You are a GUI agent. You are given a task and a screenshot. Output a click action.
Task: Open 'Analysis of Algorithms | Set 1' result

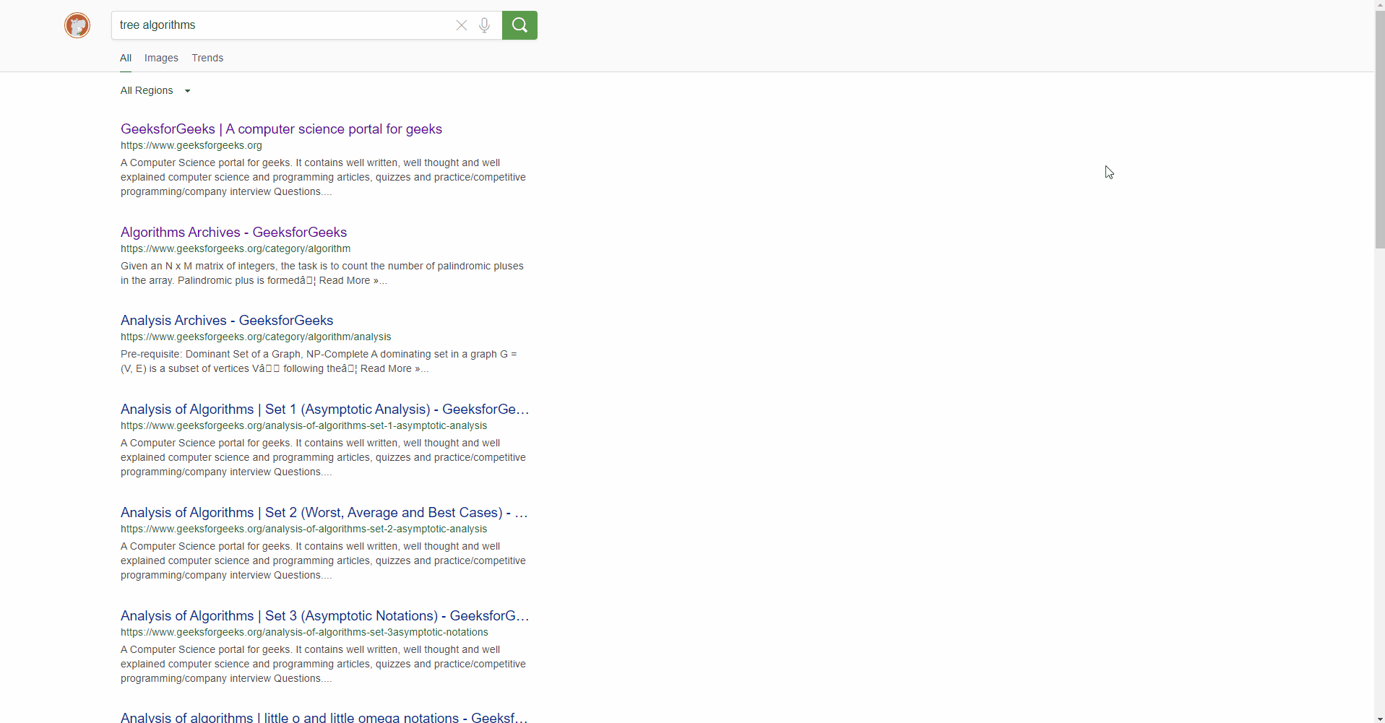point(324,409)
